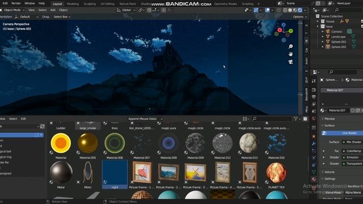Open Physics properties tab icon
Image resolution: width=363 pixels, height=204 pixels.
314,158
